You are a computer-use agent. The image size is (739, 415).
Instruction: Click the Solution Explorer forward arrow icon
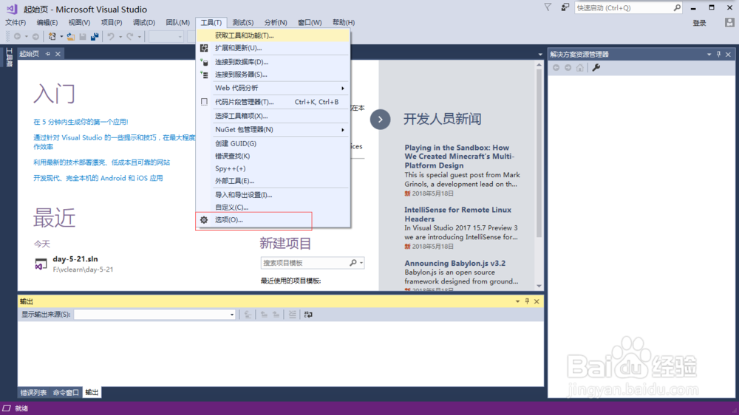coord(568,68)
